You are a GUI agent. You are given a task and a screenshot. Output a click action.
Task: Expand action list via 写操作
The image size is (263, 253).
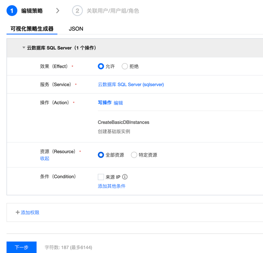pos(104,102)
